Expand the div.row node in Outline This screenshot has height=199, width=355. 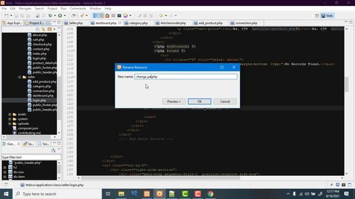5,172
